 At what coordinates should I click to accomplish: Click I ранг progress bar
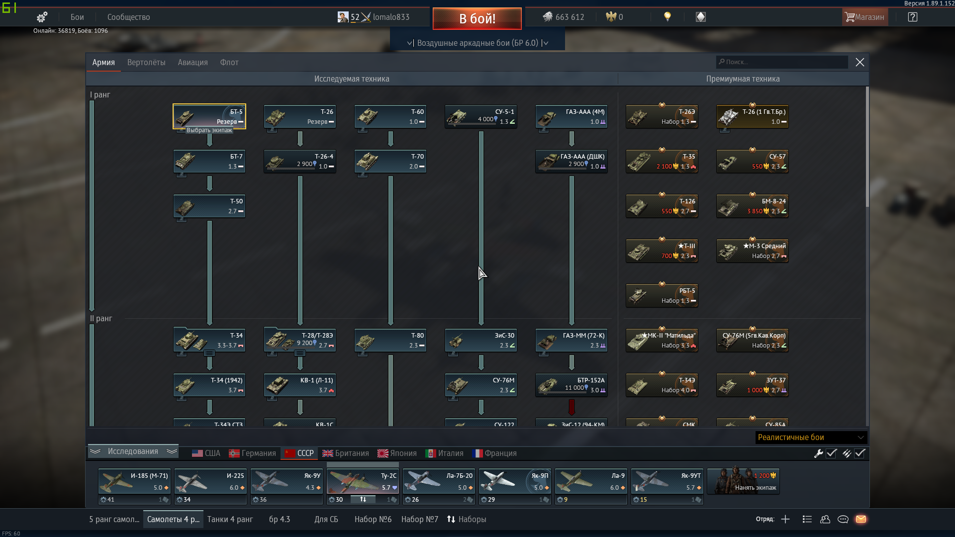click(x=92, y=206)
